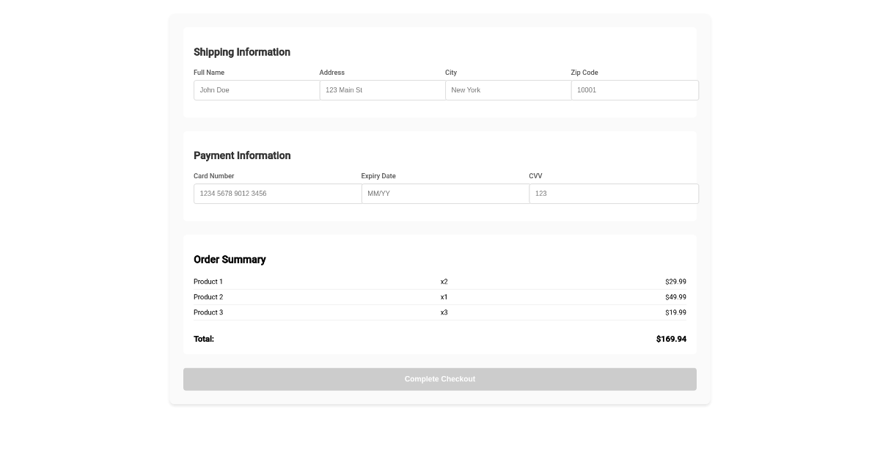Click the Full Name input field
Screen dimensions: 880x462
coord(256,89)
